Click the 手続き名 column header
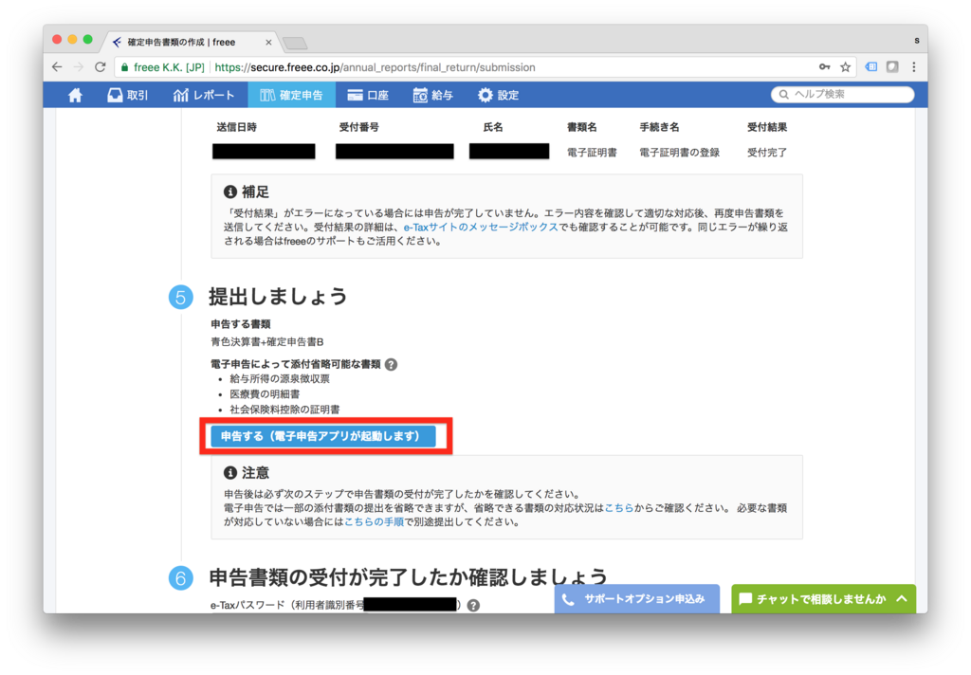This screenshot has height=675, width=971. click(x=660, y=127)
